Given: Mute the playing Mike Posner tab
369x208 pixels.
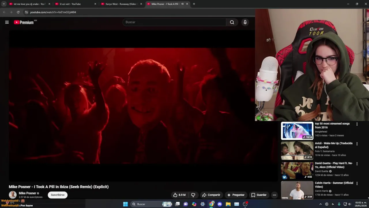Looking at the screenshot, I should pos(182,4).
